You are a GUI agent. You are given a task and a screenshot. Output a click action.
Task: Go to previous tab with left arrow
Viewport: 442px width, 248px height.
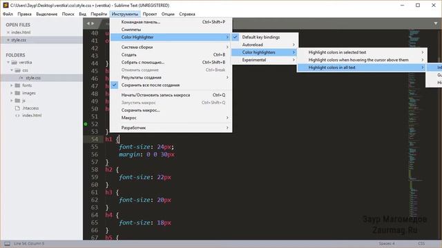point(88,23)
